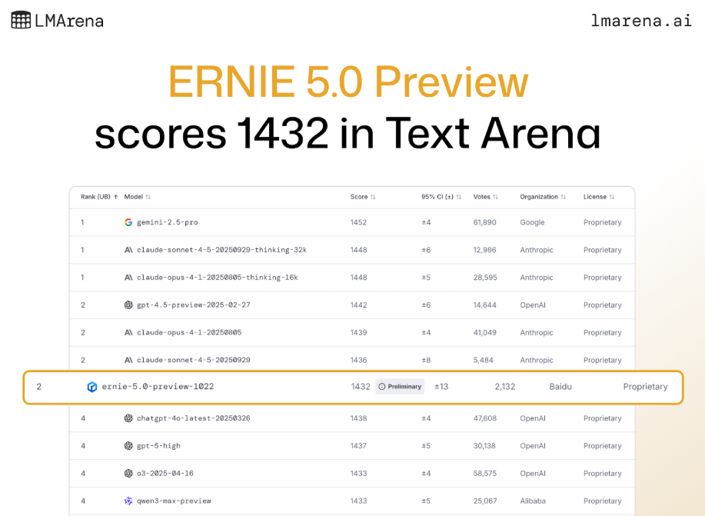705x516 pixels.
Task: Click the LMArena grid logo icon
Action: [21, 20]
